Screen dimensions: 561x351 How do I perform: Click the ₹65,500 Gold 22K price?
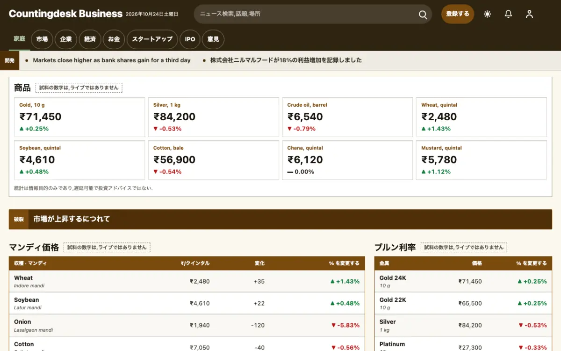point(470,303)
